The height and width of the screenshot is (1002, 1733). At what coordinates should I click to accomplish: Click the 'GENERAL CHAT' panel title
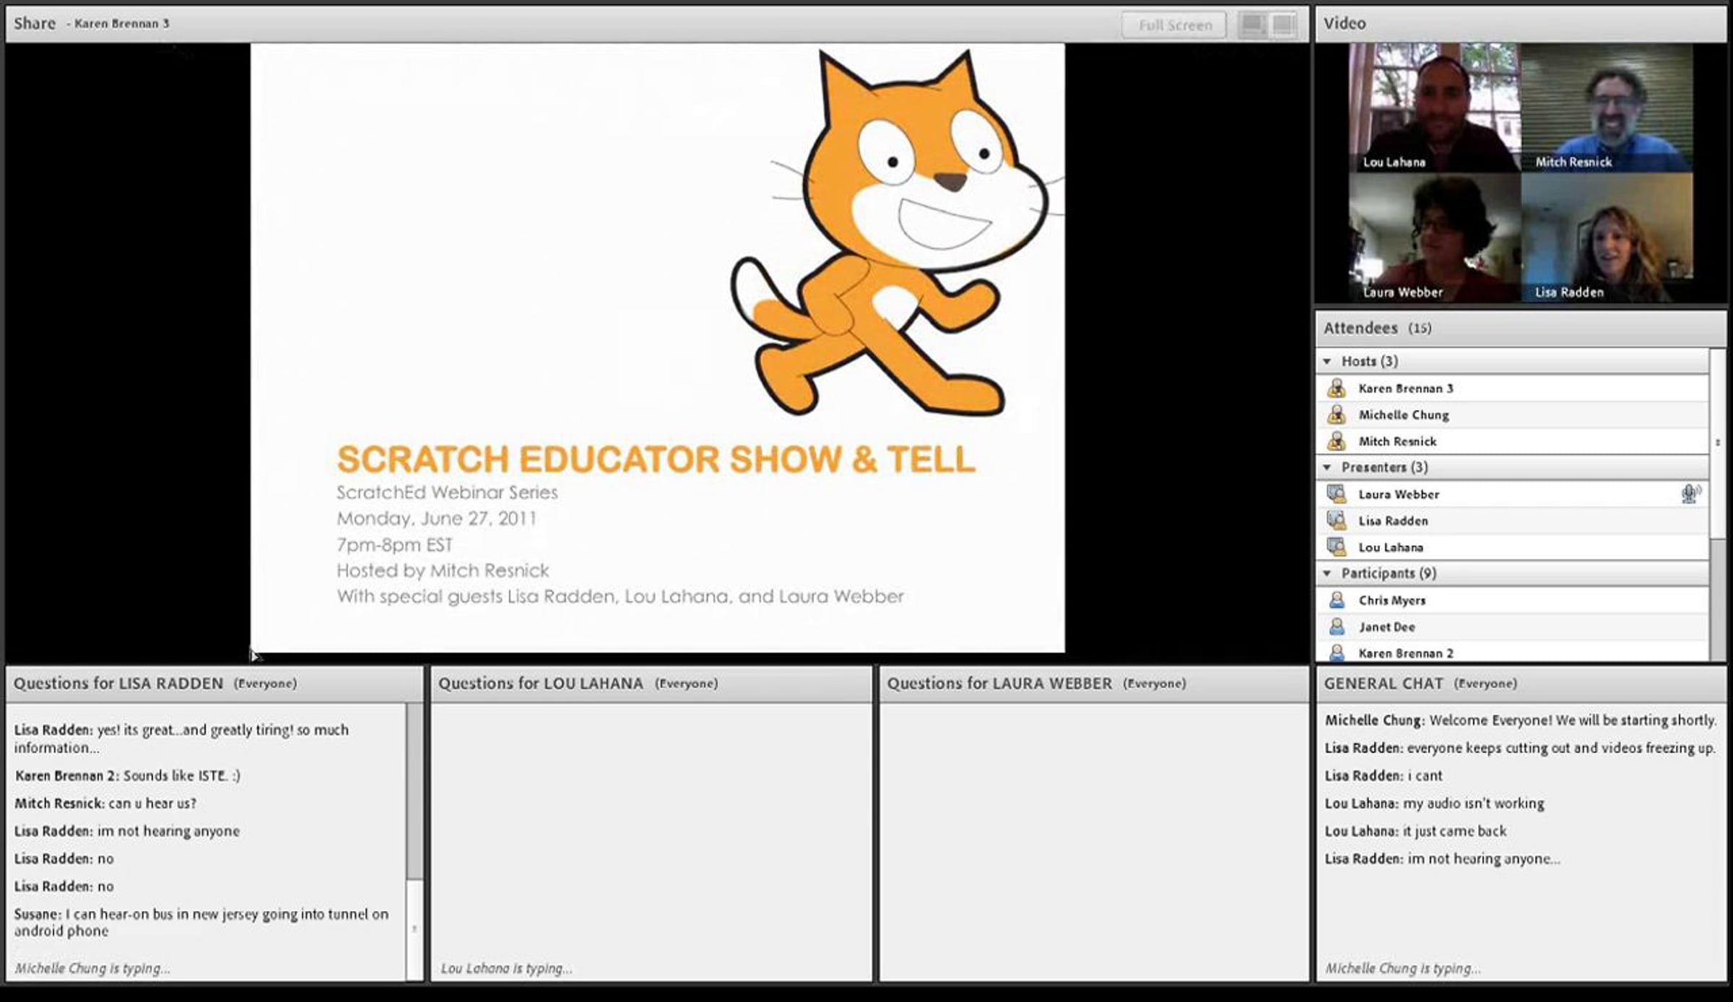pyautogui.click(x=1384, y=684)
